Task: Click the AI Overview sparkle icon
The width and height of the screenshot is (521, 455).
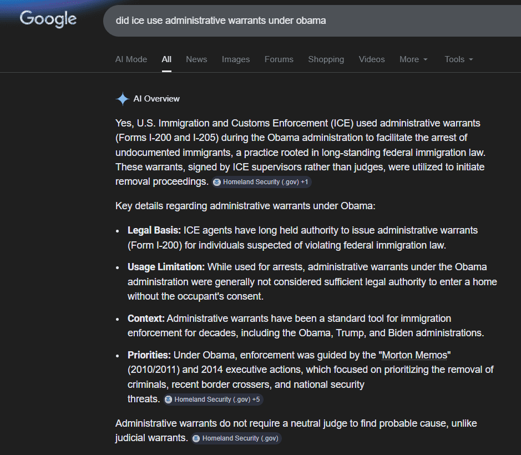Action: tap(123, 99)
